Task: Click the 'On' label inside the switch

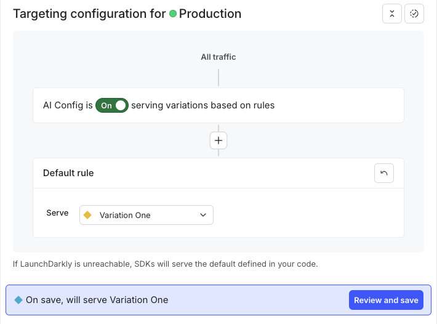Action: tap(106, 105)
